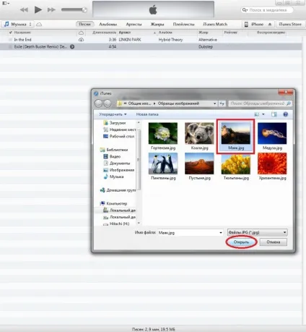Sort songs by the Альбом column

click(x=165, y=33)
